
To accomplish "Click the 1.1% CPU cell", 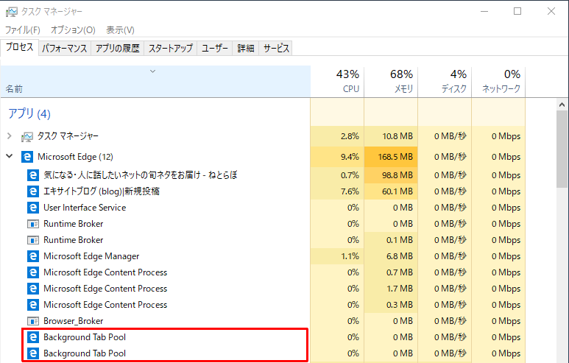I will point(337,256).
